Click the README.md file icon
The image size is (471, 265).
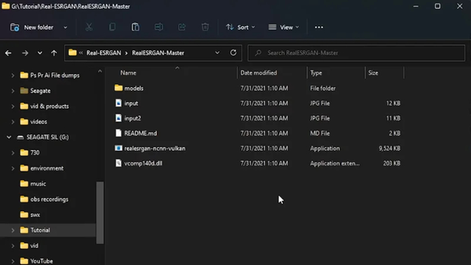coord(118,133)
